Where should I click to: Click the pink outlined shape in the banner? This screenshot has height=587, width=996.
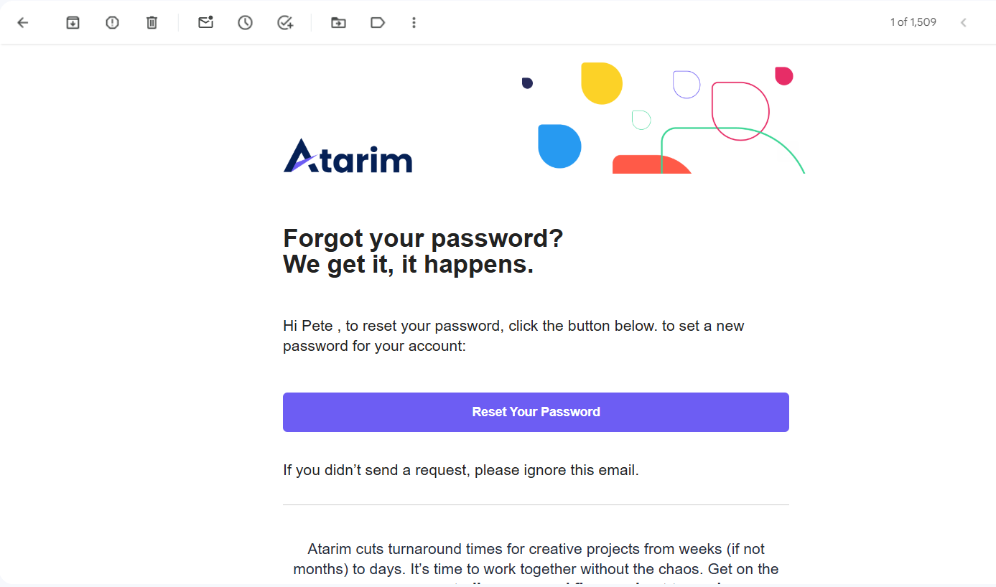[740, 111]
